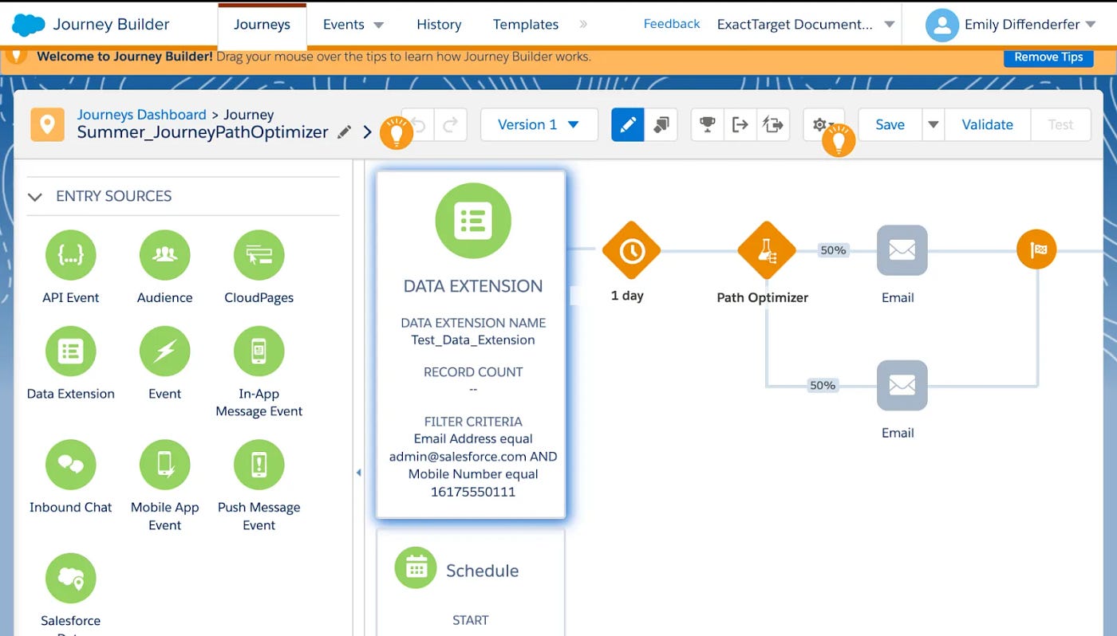Click the Remove Tips button
This screenshot has width=1117, height=636.
point(1048,57)
